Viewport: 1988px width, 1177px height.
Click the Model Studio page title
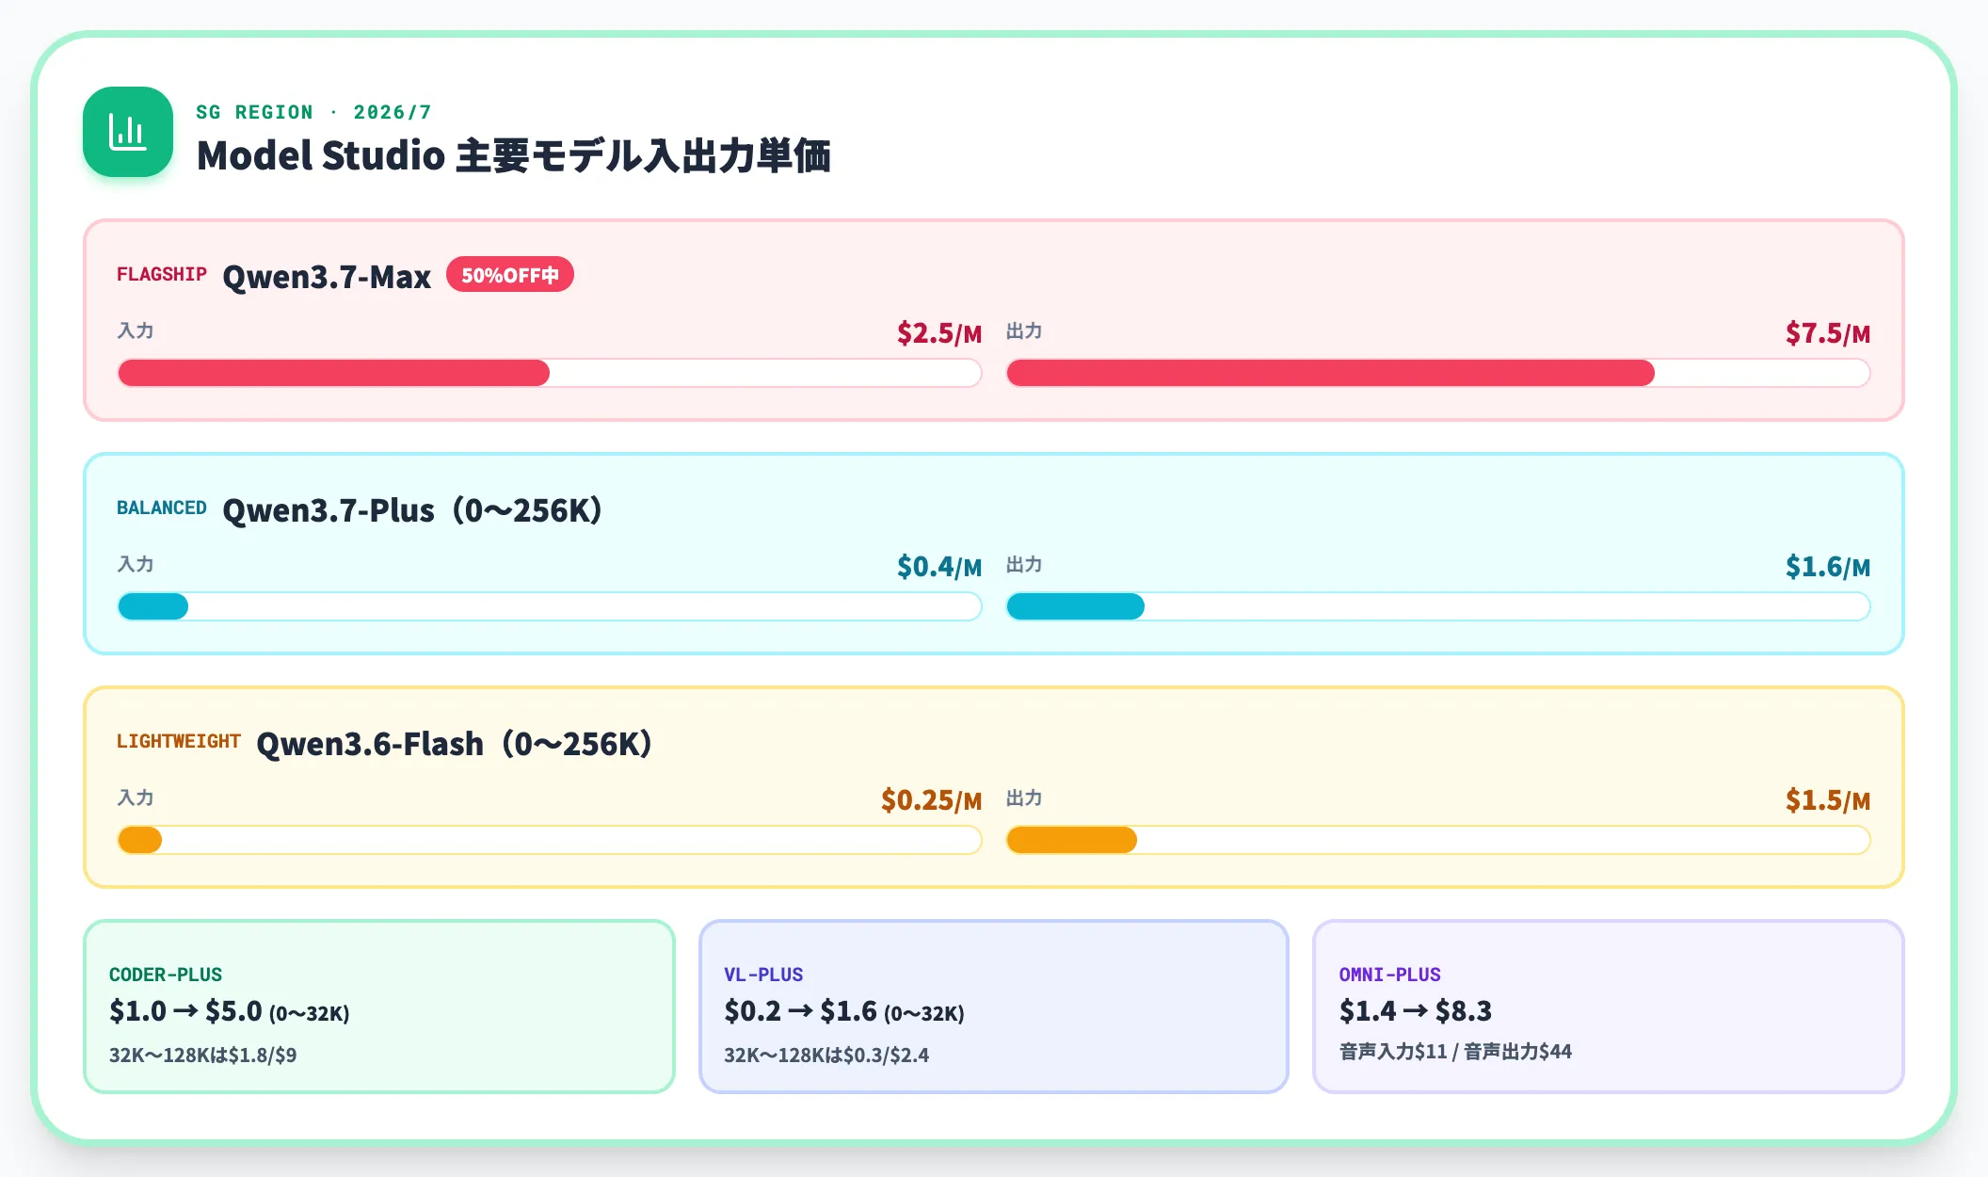click(x=514, y=155)
